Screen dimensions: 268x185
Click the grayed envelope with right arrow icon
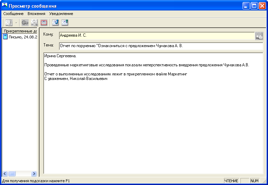coord(34,23)
